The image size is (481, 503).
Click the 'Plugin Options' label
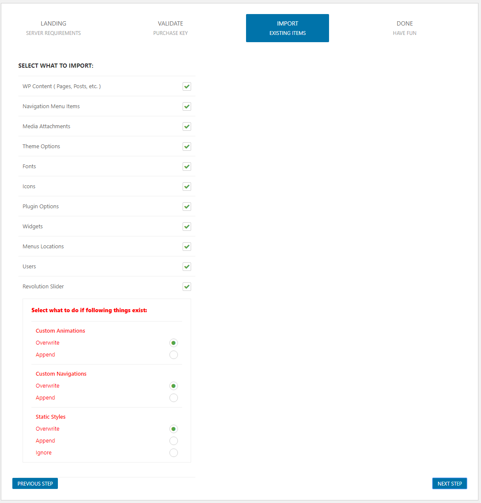tap(40, 206)
